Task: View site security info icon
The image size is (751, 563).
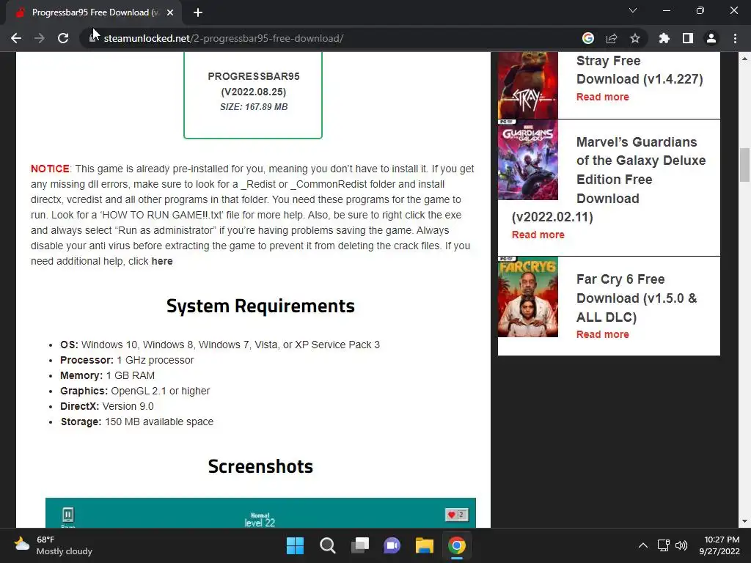Action: coord(93,38)
